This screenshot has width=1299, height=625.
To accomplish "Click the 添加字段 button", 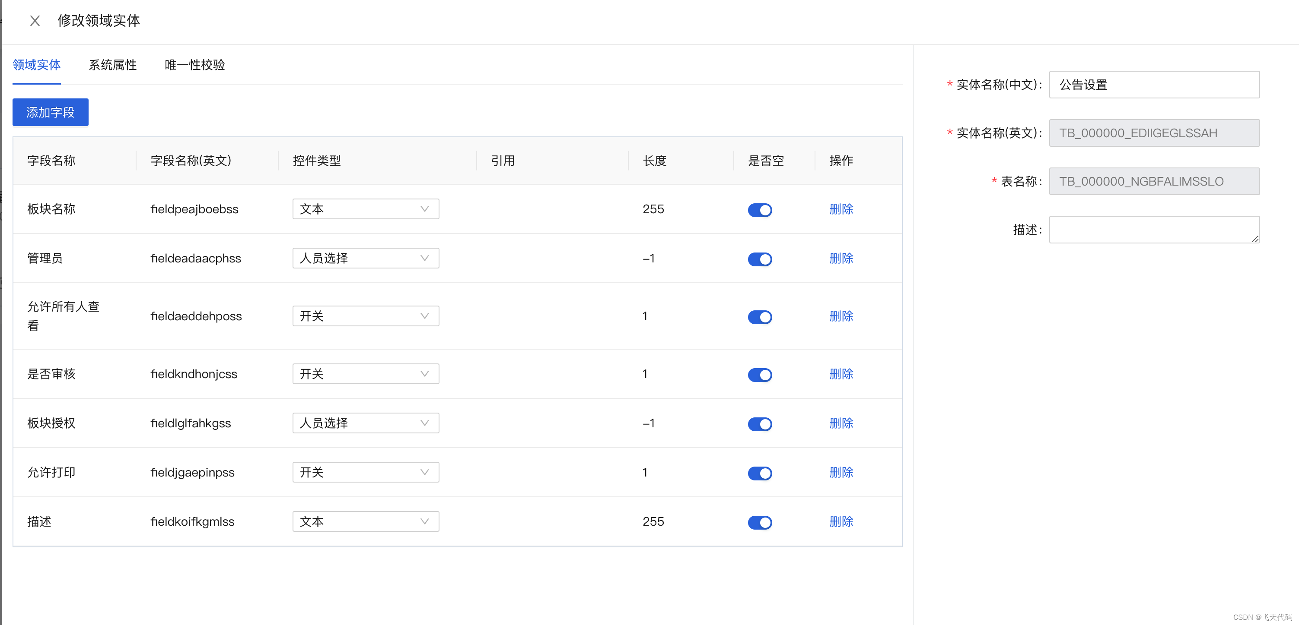I will tap(51, 112).
